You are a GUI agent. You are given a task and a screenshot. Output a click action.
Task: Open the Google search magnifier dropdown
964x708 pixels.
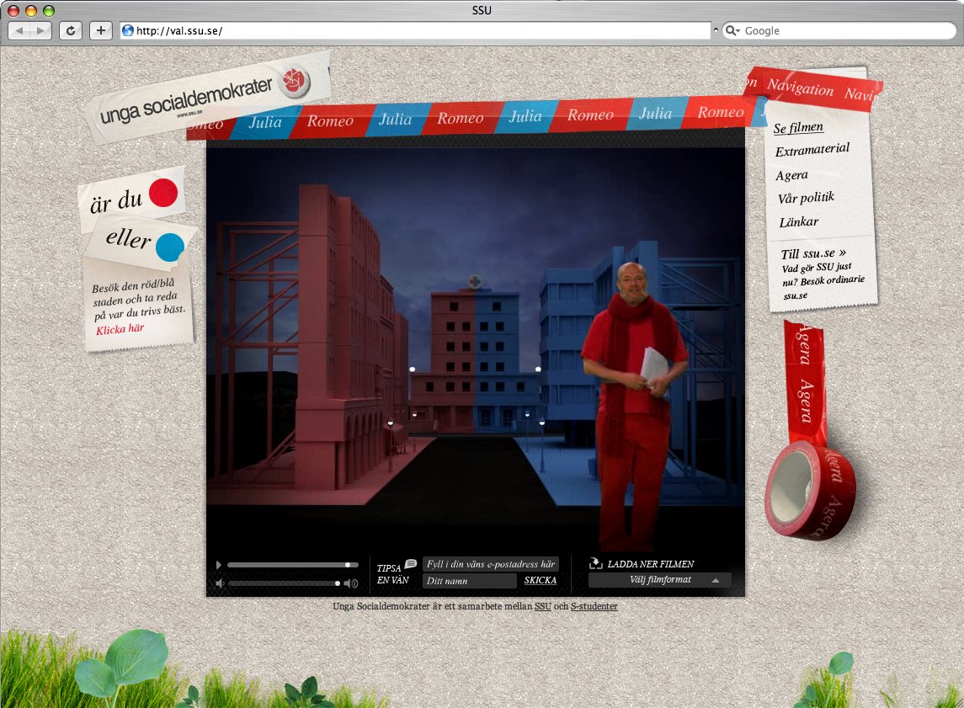tap(732, 31)
